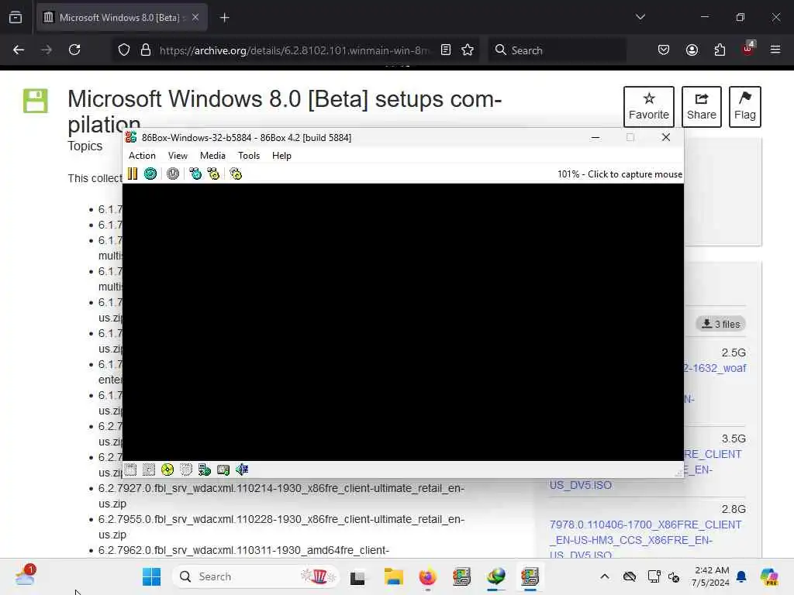Open the Tools menu in 86Box
Image resolution: width=794 pixels, height=595 pixels.
(x=249, y=155)
